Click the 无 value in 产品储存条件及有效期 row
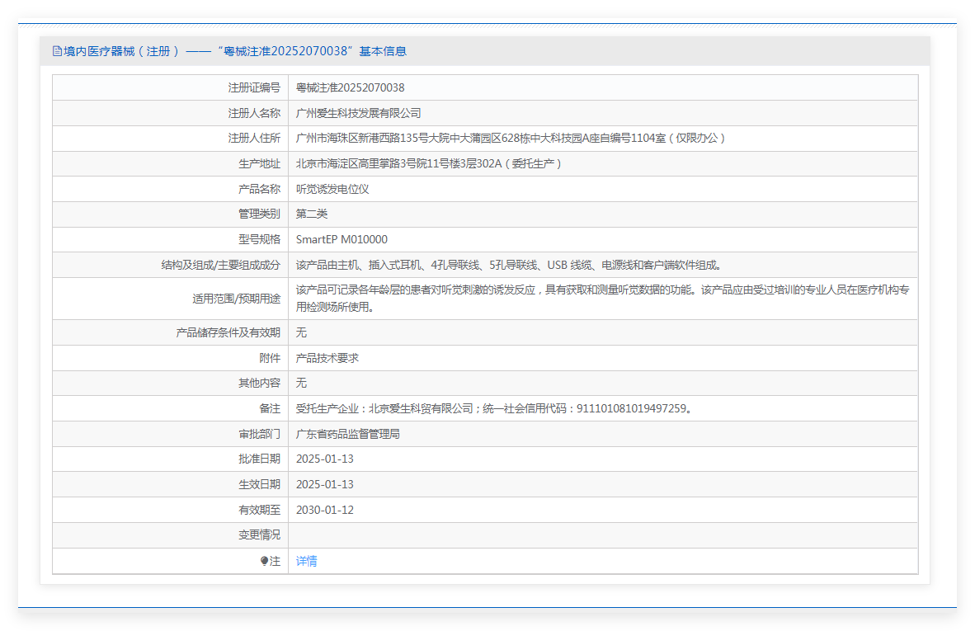 pyautogui.click(x=302, y=332)
